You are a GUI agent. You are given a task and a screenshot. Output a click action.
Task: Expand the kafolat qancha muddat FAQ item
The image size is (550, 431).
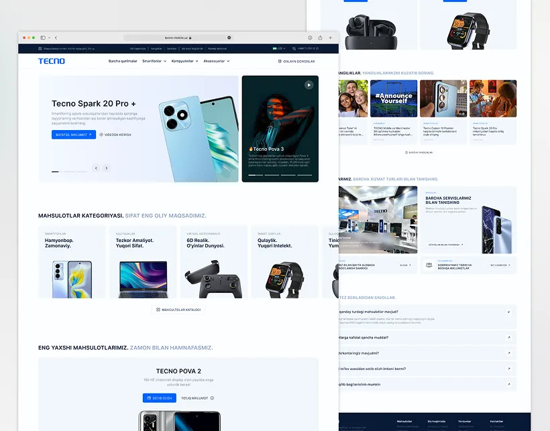(508, 338)
